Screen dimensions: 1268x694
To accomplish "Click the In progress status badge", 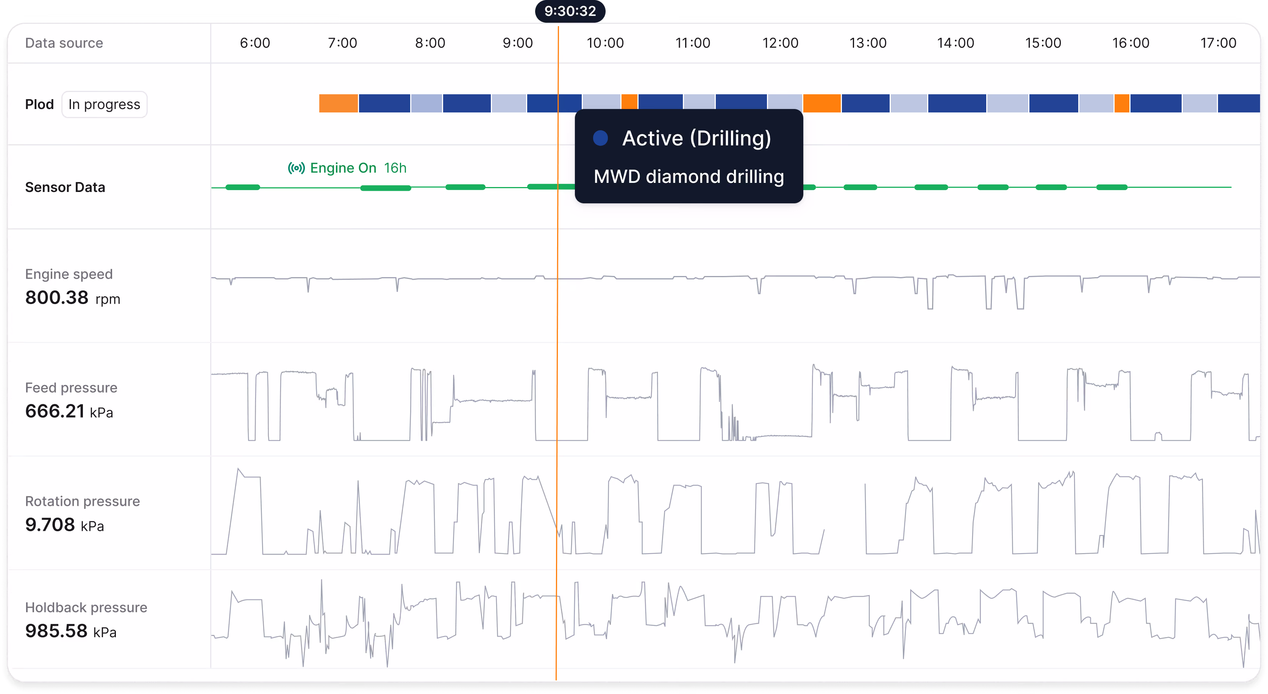I will pos(105,104).
